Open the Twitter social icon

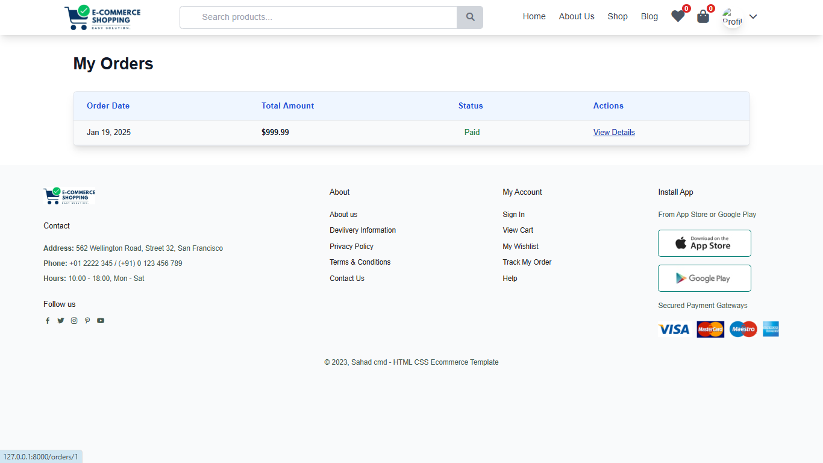click(x=61, y=321)
